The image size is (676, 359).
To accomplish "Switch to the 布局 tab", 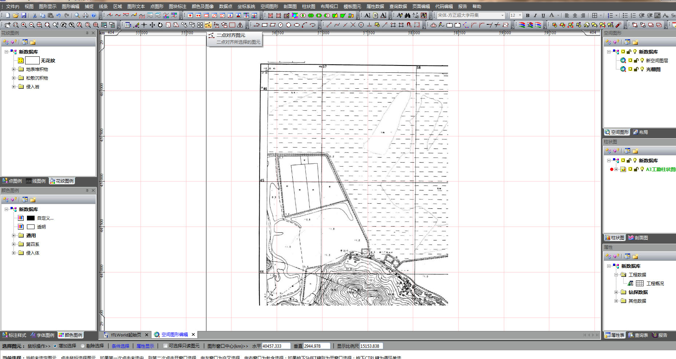I will pyautogui.click(x=640, y=132).
